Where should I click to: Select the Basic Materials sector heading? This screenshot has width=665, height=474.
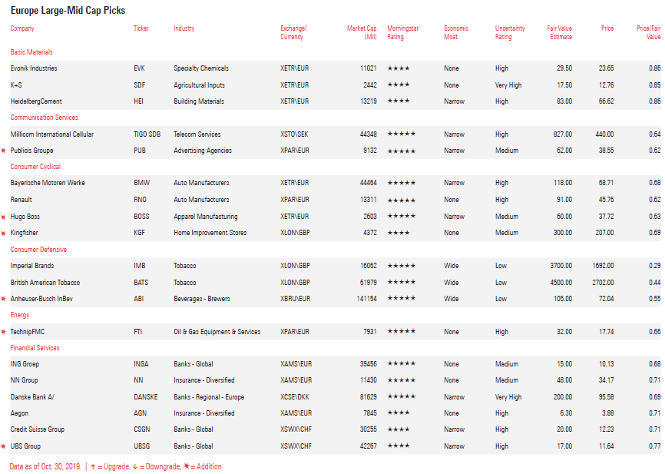click(x=31, y=52)
